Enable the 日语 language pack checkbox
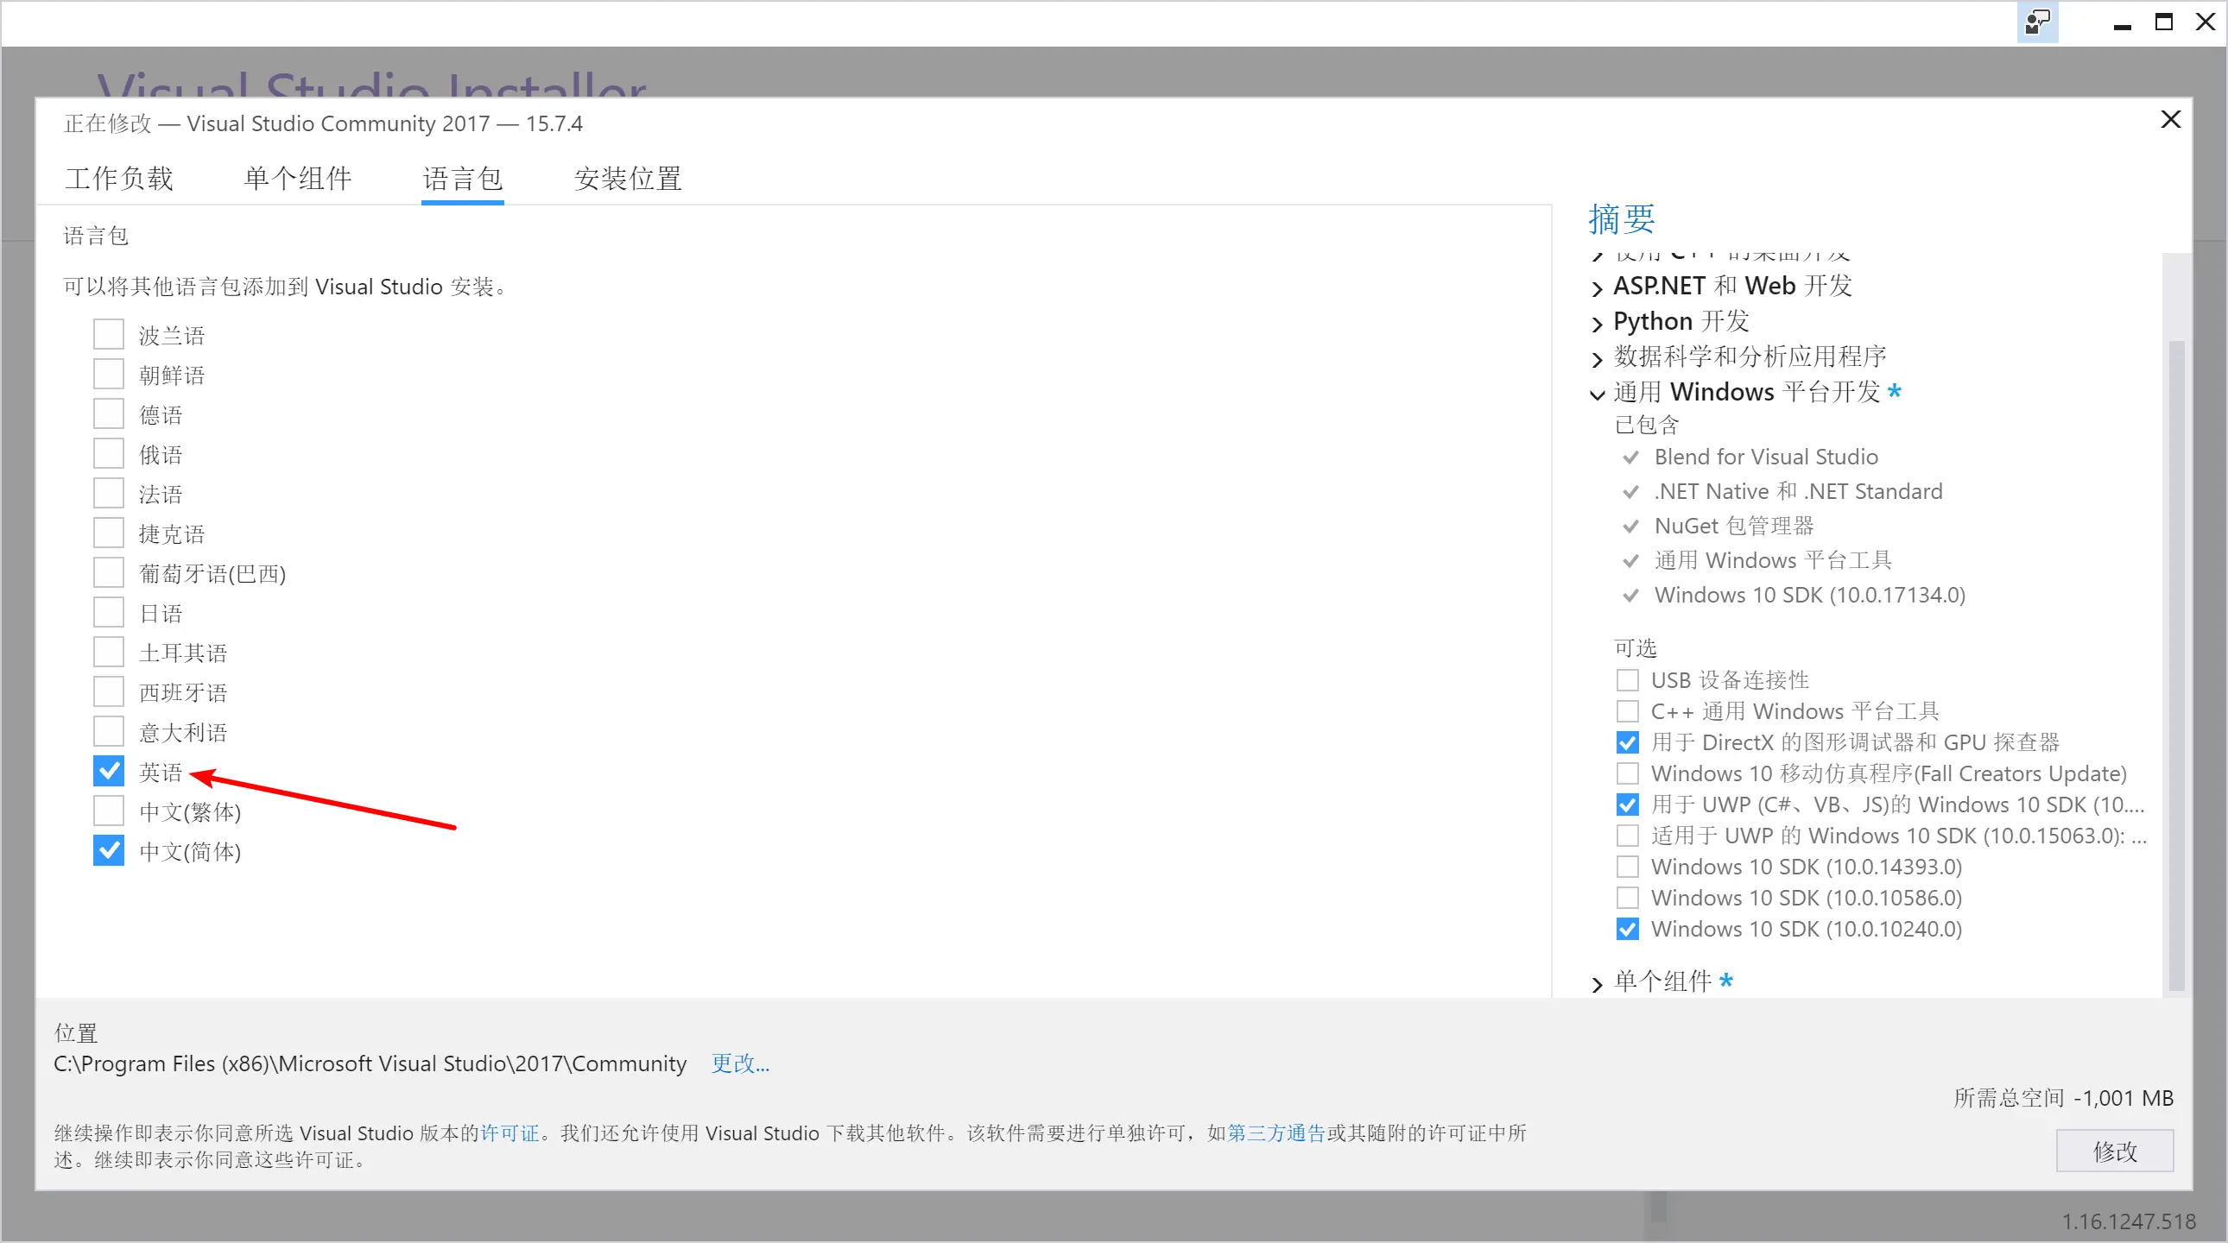Viewport: 2228px width, 1243px height. pyautogui.click(x=109, y=613)
